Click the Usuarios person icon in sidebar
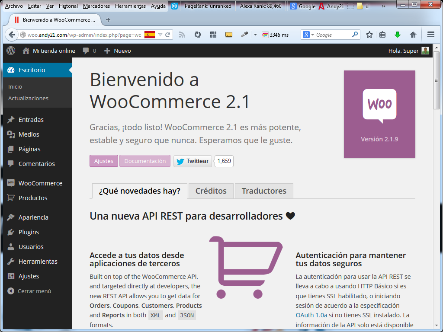The width and height of the screenshot is (443, 332). [x=11, y=247]
